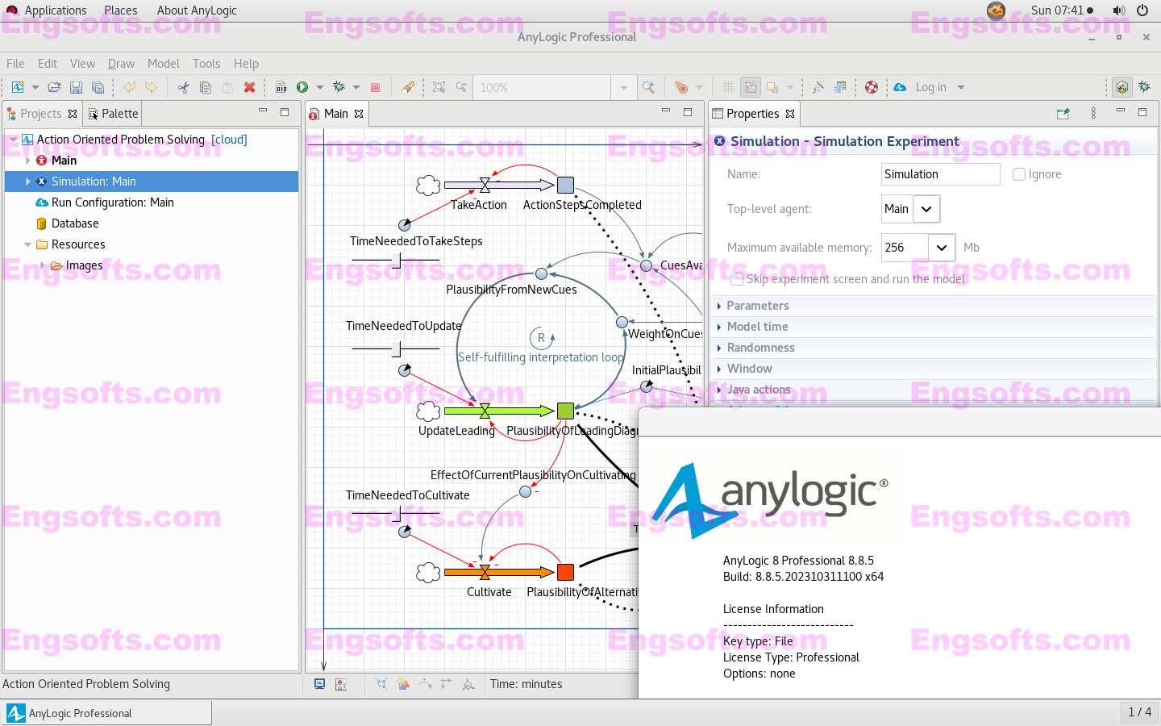Image resolution: width=1161 pixels, height=726 pixels.
Task: Click the Log in link
Action: (x=930, y=87)
